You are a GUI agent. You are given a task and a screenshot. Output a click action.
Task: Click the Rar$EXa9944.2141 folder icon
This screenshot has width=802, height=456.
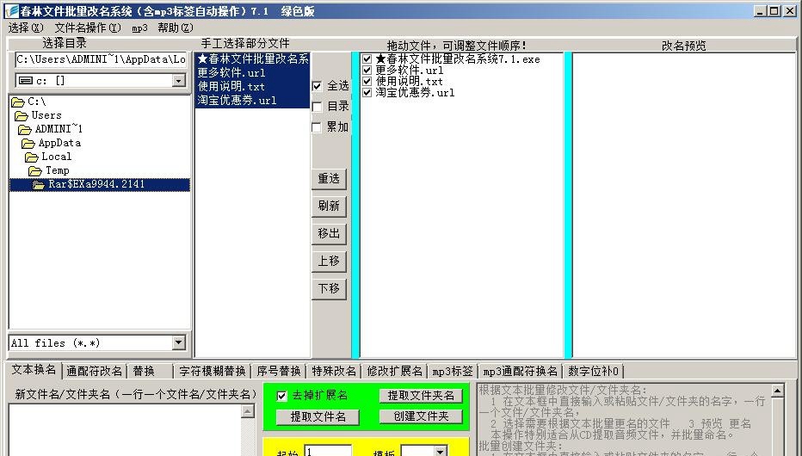(39, 184)
